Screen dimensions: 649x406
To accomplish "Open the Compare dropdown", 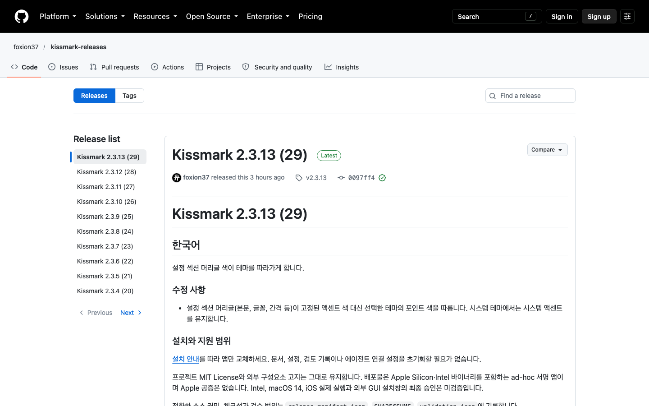I will (547, 150).
